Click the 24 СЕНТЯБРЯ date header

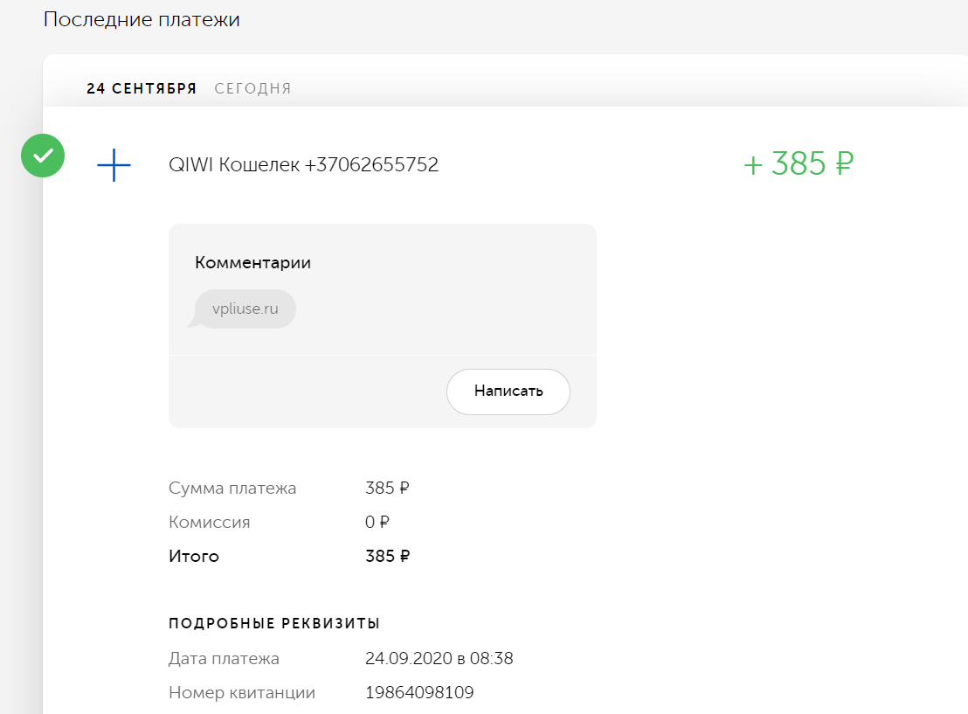(x=142, y=88)
